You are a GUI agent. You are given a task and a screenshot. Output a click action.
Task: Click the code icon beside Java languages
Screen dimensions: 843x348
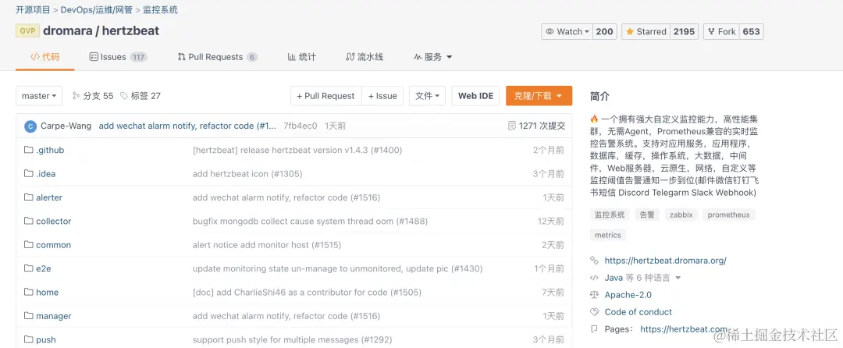tap(594, 278)
